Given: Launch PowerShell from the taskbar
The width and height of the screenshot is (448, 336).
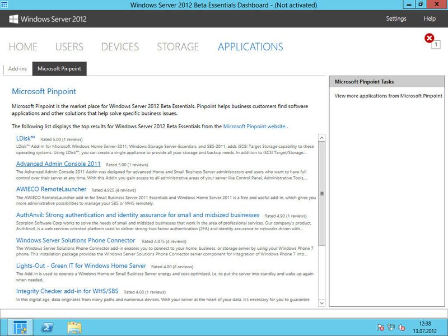Looking at the screenshot, I should [x=48, y=325].
